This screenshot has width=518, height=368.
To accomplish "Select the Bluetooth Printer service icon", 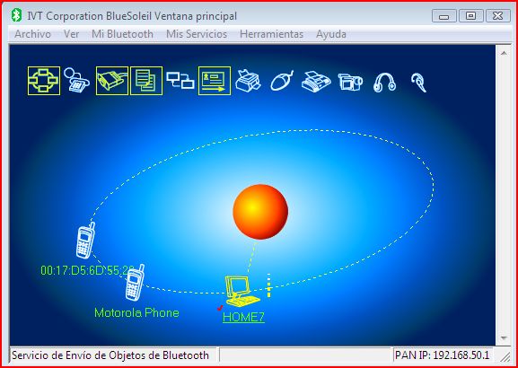I will 248,81.
